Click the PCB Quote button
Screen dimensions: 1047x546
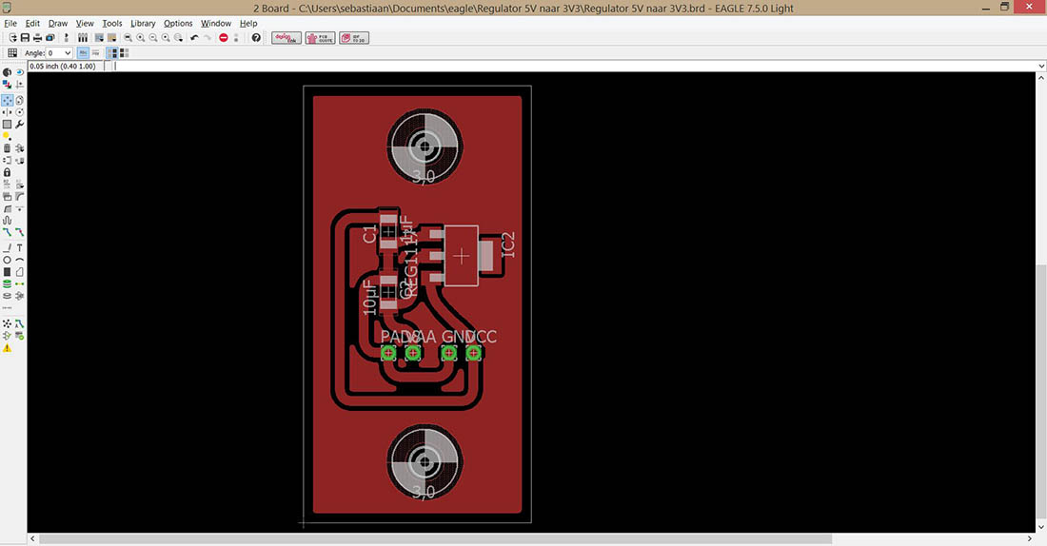321,38
